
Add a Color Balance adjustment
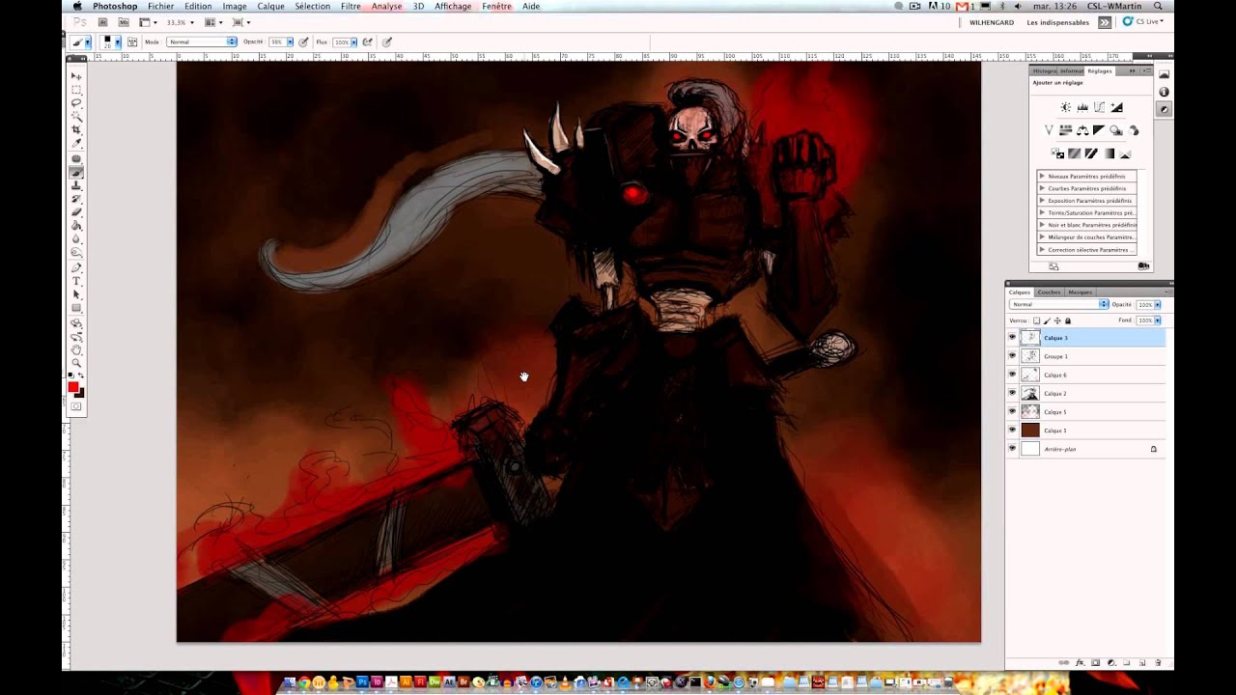click(x=1082, y=130)
